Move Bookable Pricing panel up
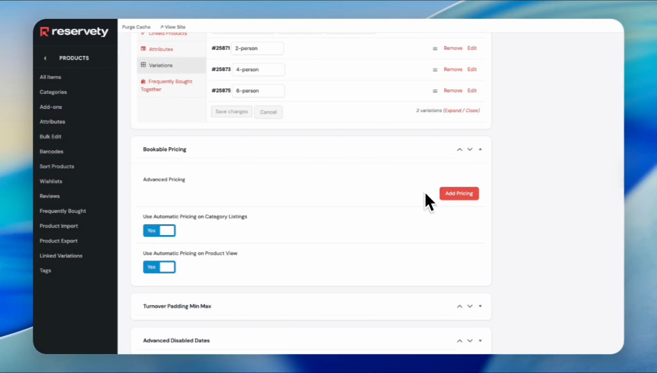 click(x=460, y=150)
